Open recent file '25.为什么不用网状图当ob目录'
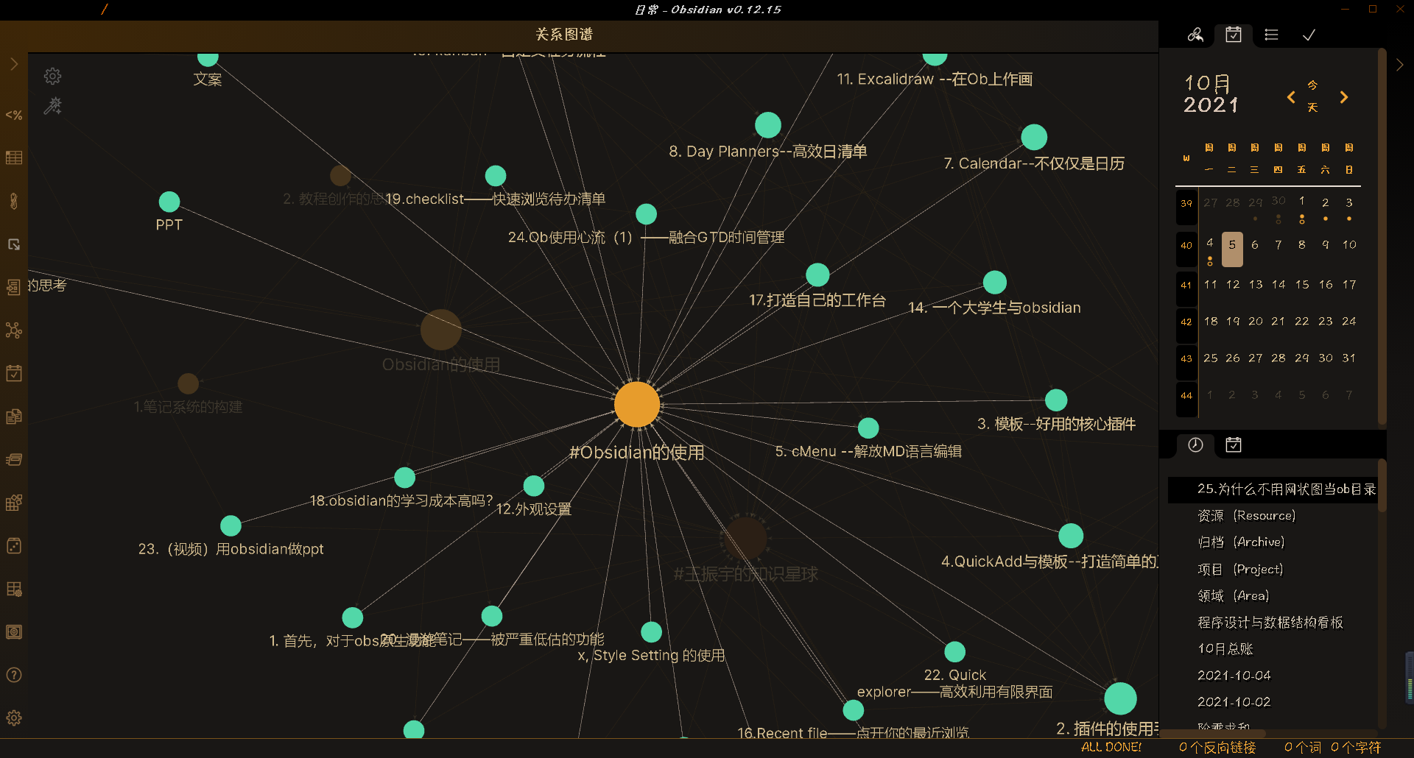Viewport: 1414px width, 758px height. [x=1273, y=489]
